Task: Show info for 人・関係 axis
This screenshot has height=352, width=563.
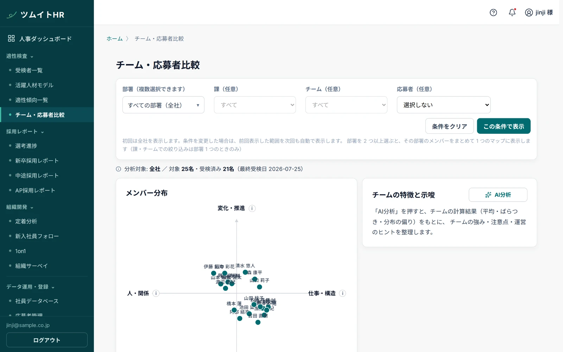Action: pyautogui.click(x=156, y=293)
